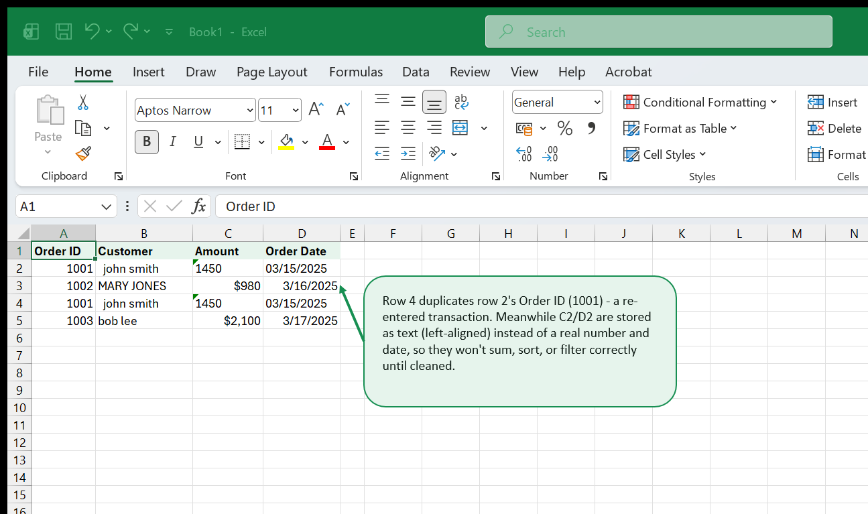
Task: Apply the red Font Color
Action: (327, 141)
